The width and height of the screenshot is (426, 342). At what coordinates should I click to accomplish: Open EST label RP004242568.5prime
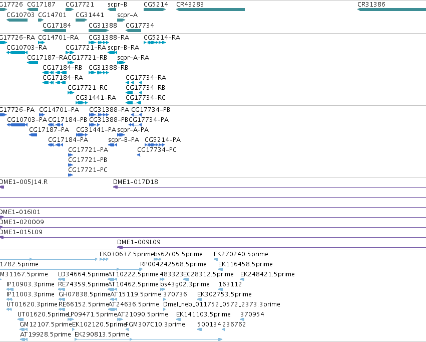coord(173,264)
